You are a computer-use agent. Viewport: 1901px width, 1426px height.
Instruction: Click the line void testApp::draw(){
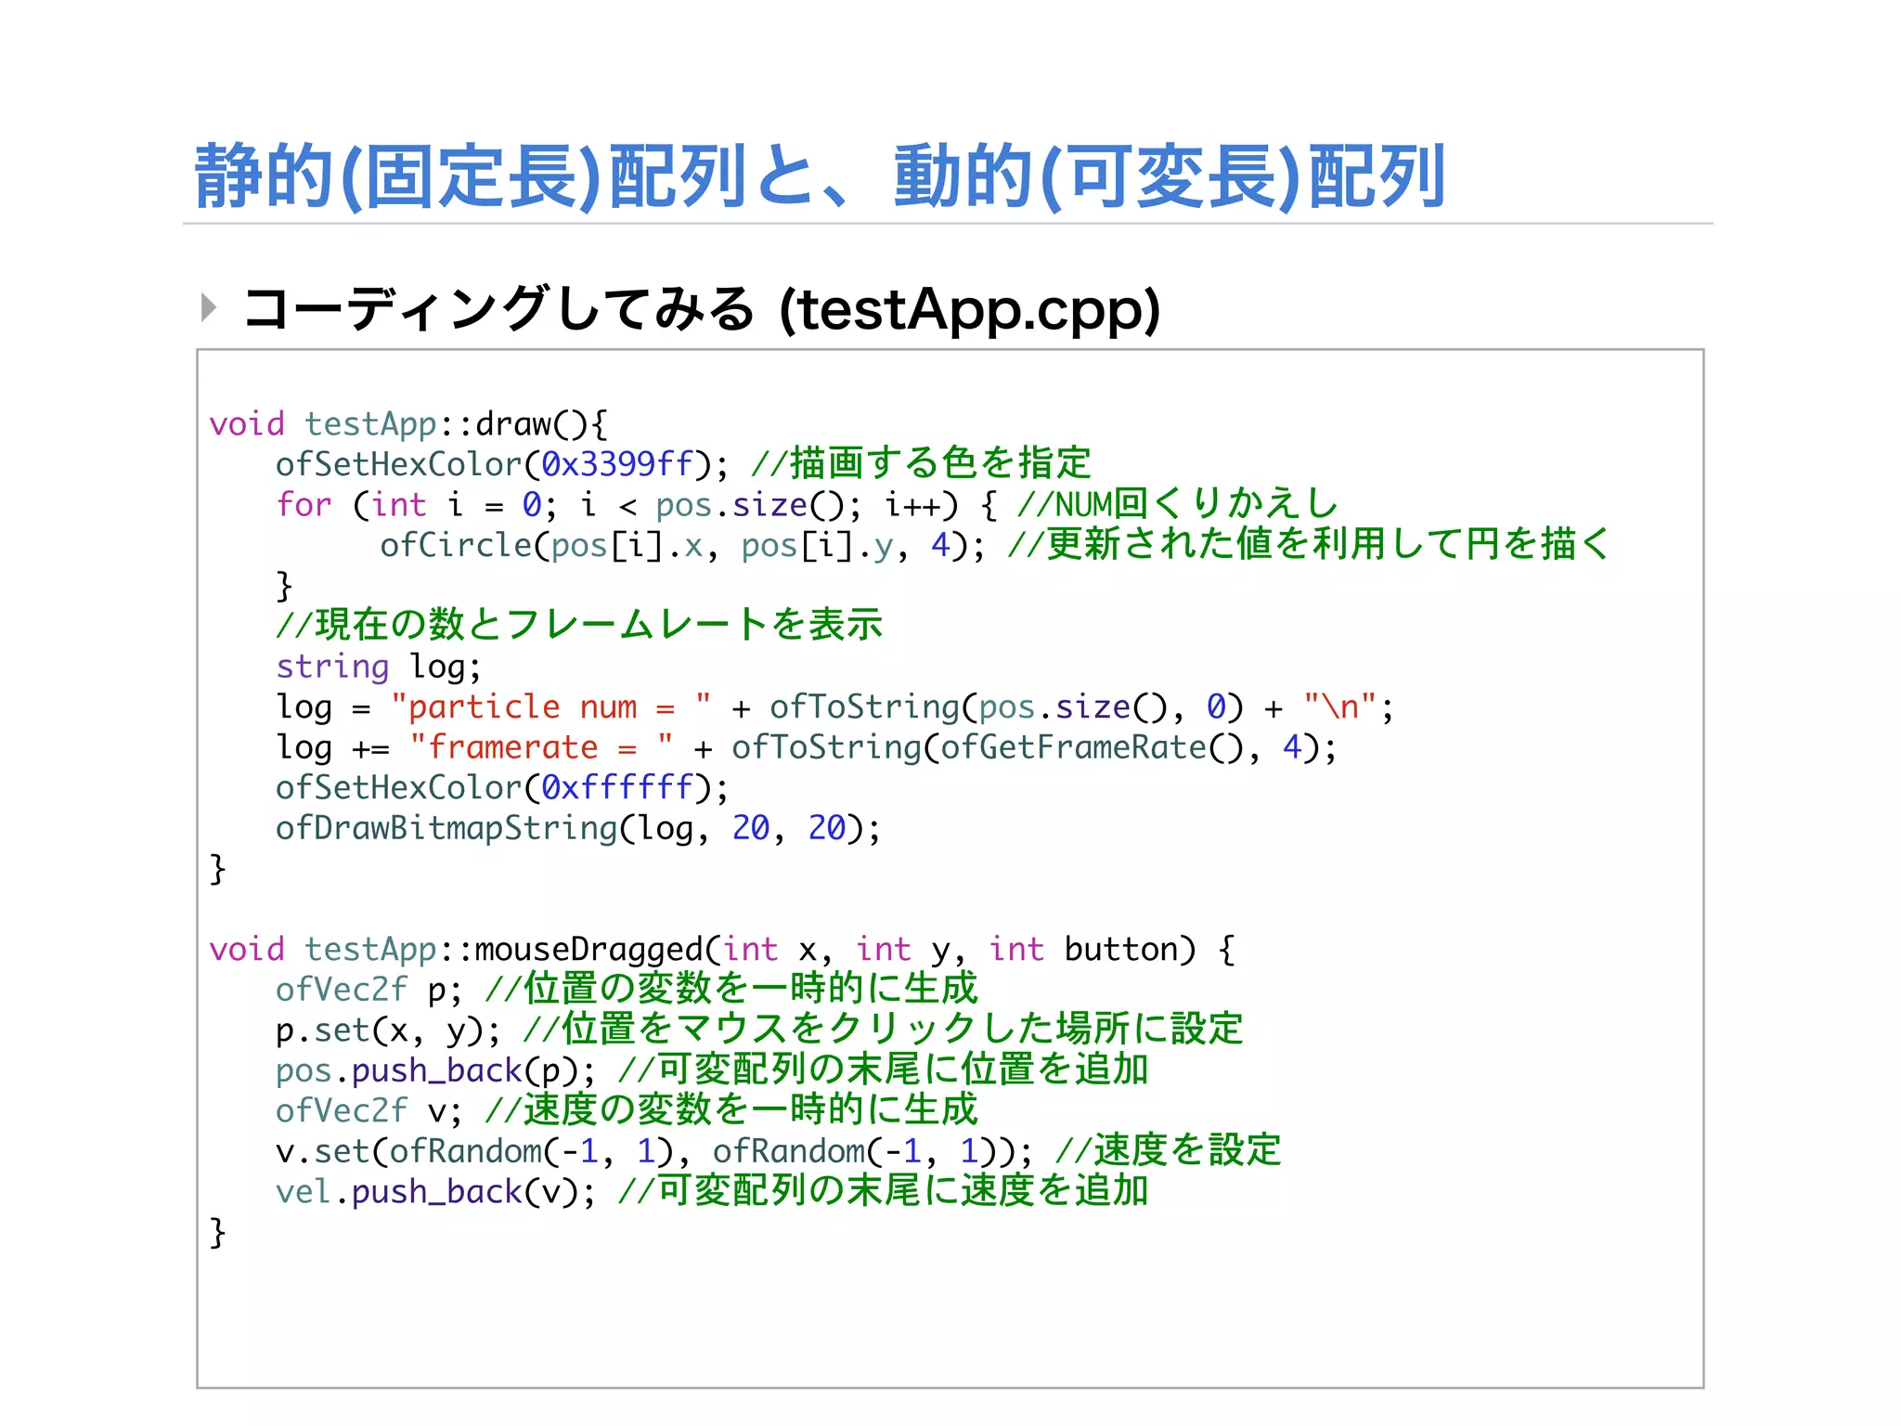click(408, 424)
